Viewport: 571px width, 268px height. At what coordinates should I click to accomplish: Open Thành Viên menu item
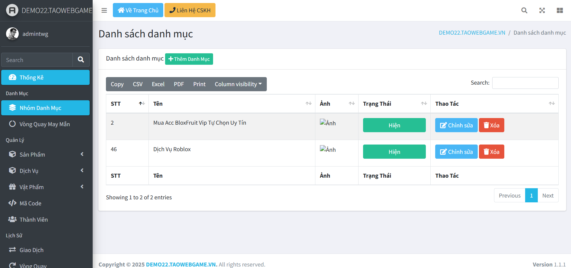click(x=45, y=220)
